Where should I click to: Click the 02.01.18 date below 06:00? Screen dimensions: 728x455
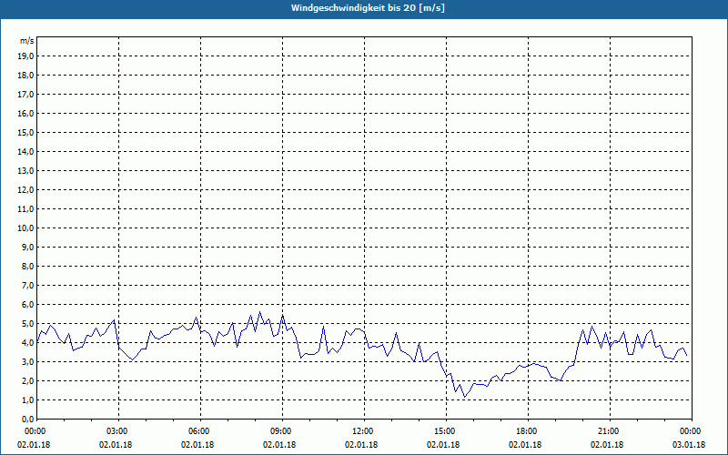click(197, 445)
